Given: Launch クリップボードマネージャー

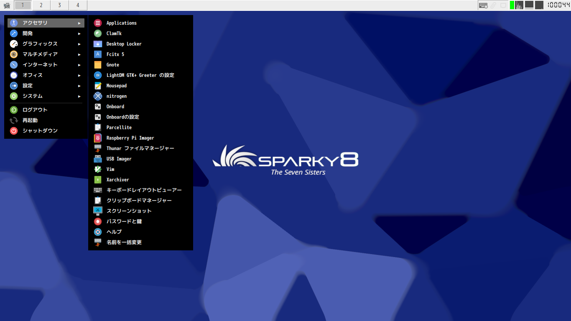Looking at the screenshot, I should pyautogui.click(x=140, y=201).
